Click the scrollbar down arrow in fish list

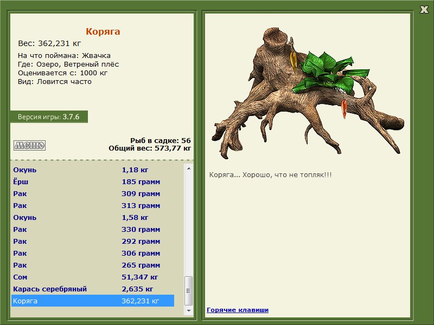(189, 310)
